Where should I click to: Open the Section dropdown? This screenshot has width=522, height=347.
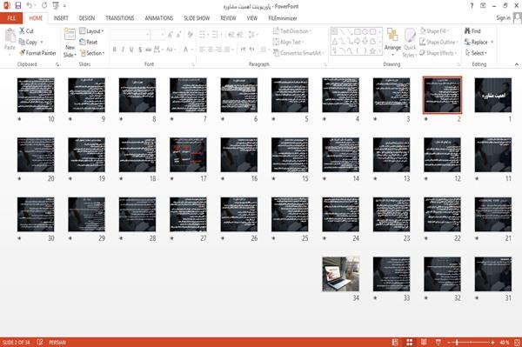click(x=92, y=53)
